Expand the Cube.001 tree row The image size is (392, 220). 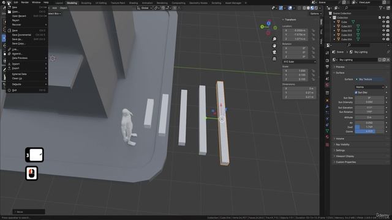click(334, 26)
